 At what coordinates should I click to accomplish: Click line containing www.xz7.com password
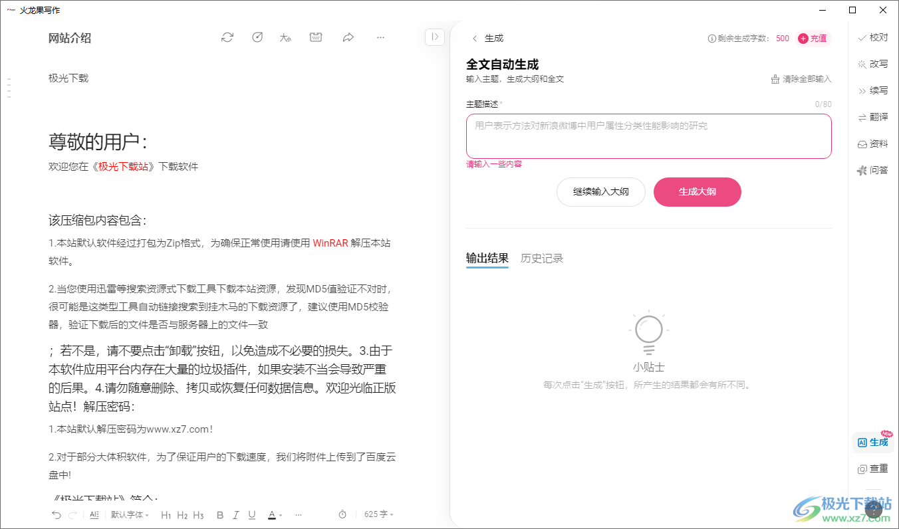click(x=131, y=429)
